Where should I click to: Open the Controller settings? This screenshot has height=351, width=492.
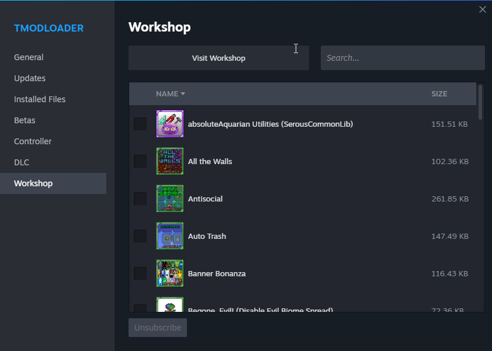click(33, 141)
